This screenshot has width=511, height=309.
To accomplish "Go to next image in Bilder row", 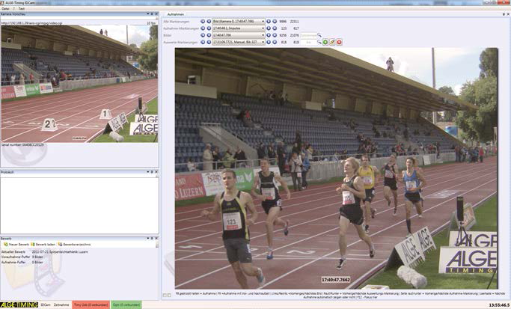I will pyautogui.click(x=269, y=35).
